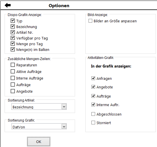
Task: Confirm options with the OK button
Action: [39, 142]
